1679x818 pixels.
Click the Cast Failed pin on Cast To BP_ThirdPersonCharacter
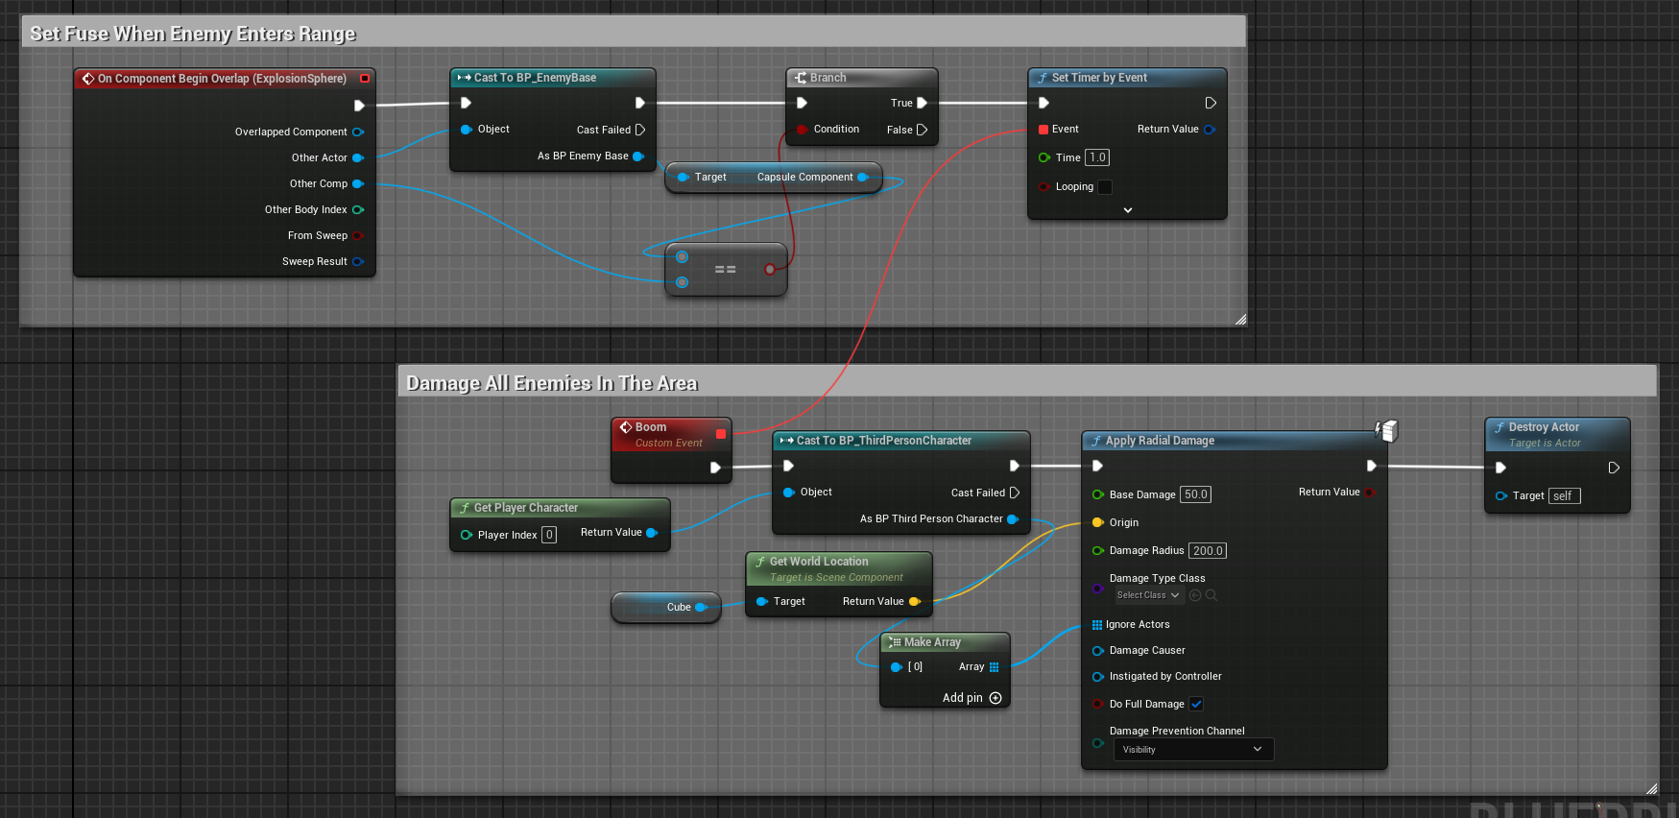click(1015, 493)
